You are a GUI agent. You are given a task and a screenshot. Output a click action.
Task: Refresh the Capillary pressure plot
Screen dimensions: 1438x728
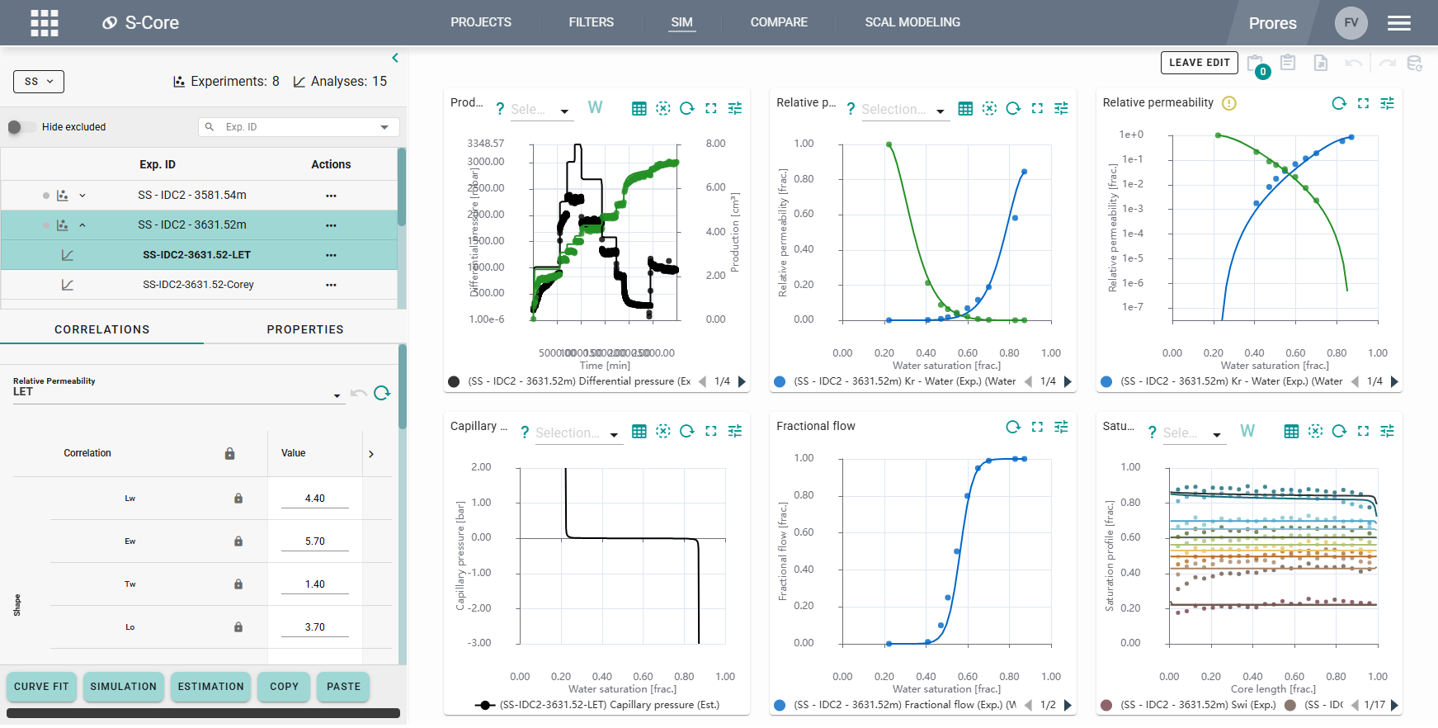[x=686, y=431]
